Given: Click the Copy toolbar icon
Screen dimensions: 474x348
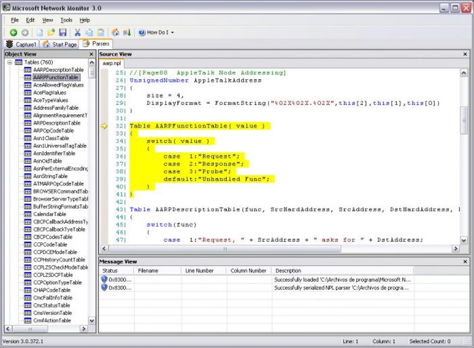Looking at the screenshot, I should (89, 33).
